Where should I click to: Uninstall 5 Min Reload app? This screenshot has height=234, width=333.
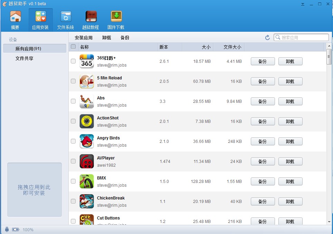(x=290, y=81)
